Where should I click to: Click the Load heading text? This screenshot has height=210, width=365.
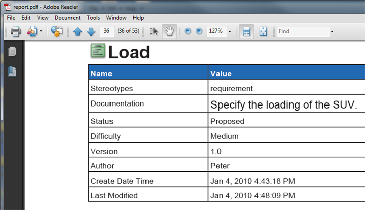point(129,52)
